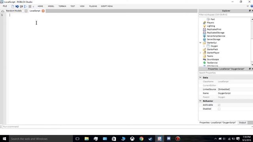
Task: Click the Name property value OxygenScript
Action: coord(224,93)
